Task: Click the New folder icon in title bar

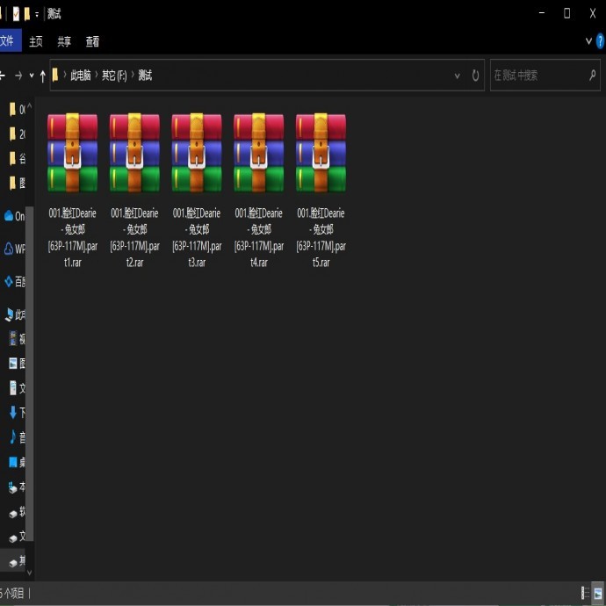Action: pyautogui.click(x=27, y=15)
